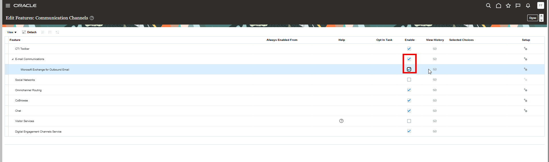Select the Social Networks row label
Image resolution: width=549 pixels, height=162 pixels.
[25, 80]
